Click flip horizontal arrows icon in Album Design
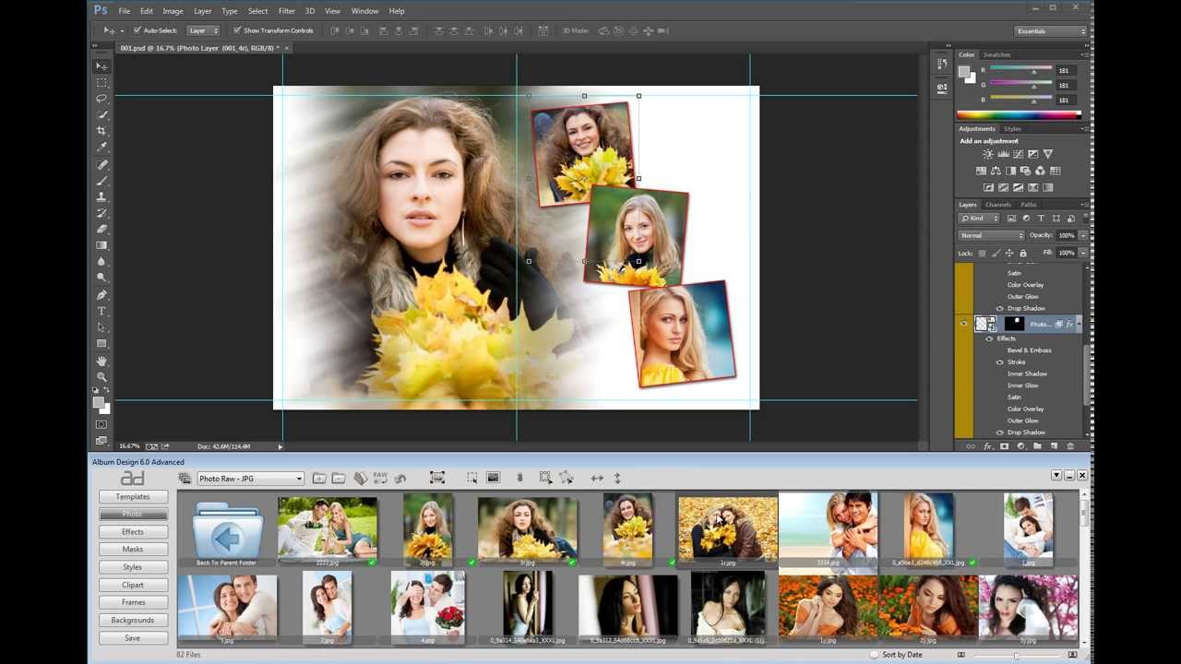Screen dimensions: 1181x664 597,478
